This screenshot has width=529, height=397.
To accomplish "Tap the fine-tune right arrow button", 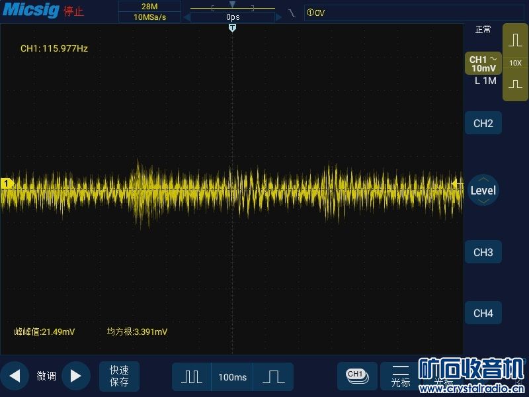I will (x=76, y=376).
